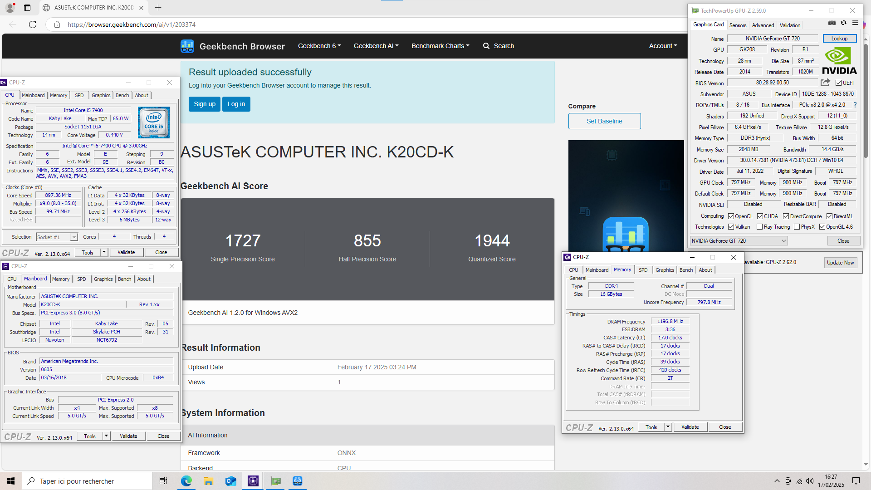Toggle the CUDA checkbox
The height and width of the screenshot is (490, 871).
point(760,216)
